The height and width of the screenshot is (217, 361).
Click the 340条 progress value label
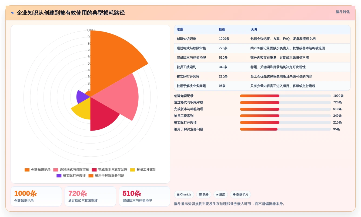(x=337, y=116)
